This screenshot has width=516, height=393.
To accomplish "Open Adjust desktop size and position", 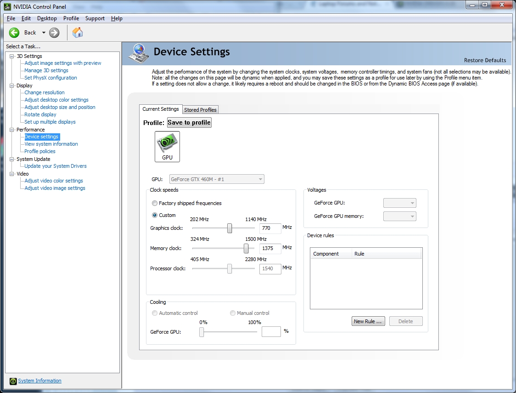I will click(x=60, y=107).
